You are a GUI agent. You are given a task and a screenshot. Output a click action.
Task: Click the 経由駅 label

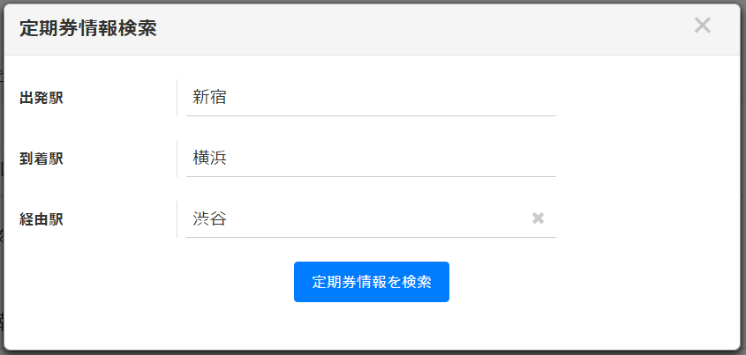coord(41,219)
